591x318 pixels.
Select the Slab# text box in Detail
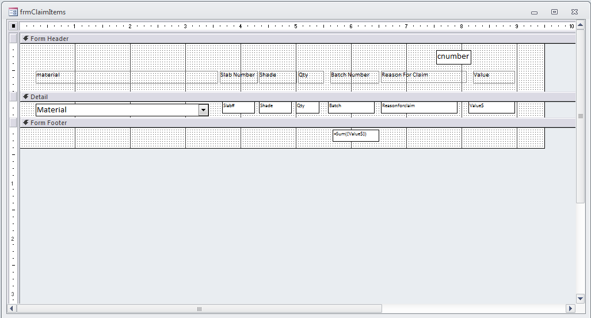tap(238, 108)
